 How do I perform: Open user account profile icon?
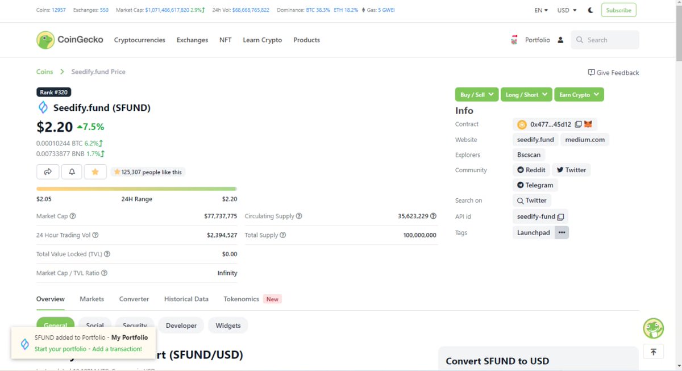pos(560,40)
